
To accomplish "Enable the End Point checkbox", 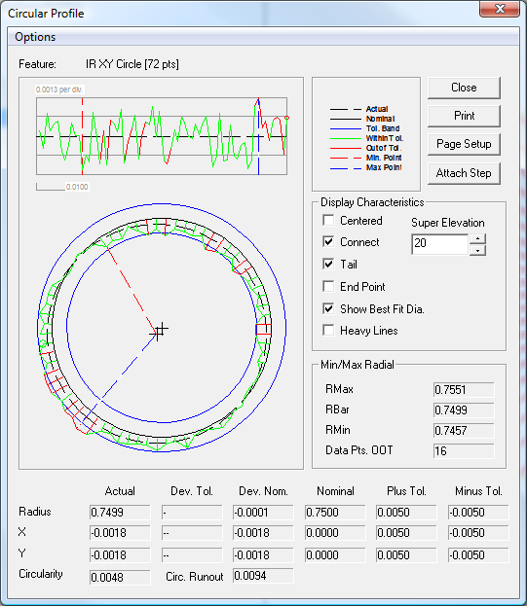I will point(328,287).
